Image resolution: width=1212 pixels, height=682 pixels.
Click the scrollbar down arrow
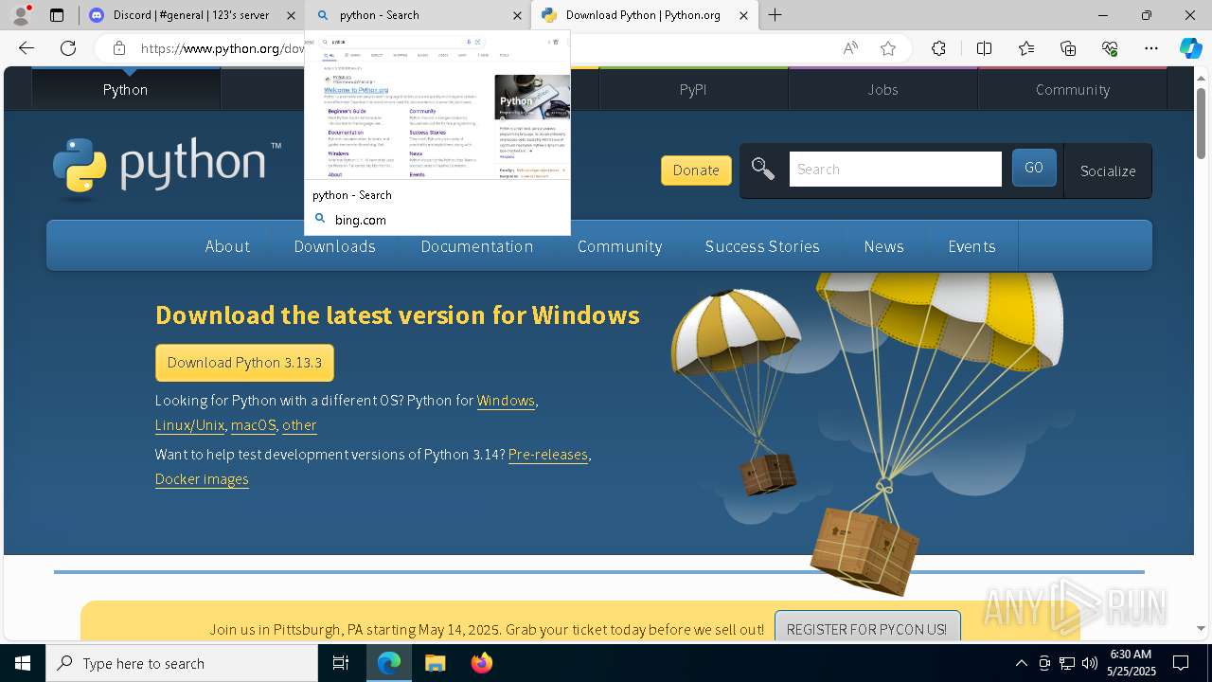(1201, 627)
